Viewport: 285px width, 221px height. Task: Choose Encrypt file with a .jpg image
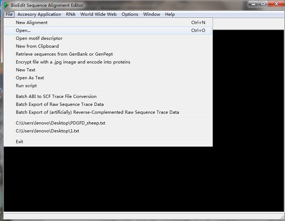tap(108, 62)
